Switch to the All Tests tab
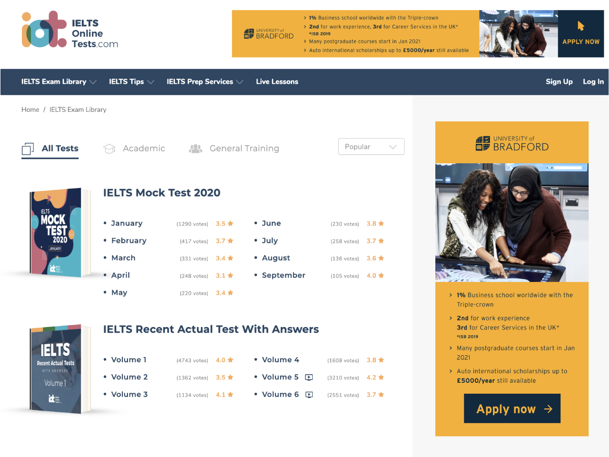The width and height of the screenshot is (609, 457). [x=50, y=149]
